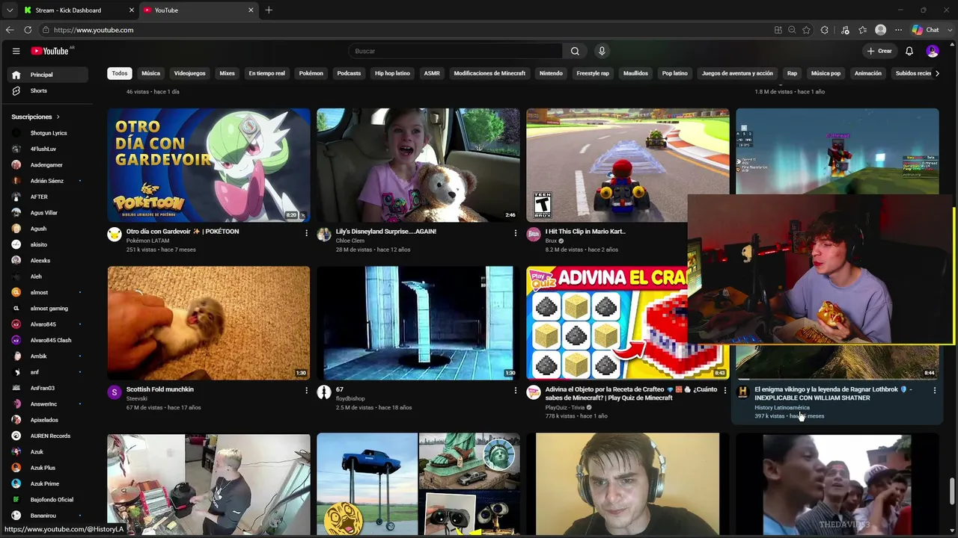Viewport: 958px width, 538px height.
Task: Open the floydbishop channel link
Action: [350, 398]
